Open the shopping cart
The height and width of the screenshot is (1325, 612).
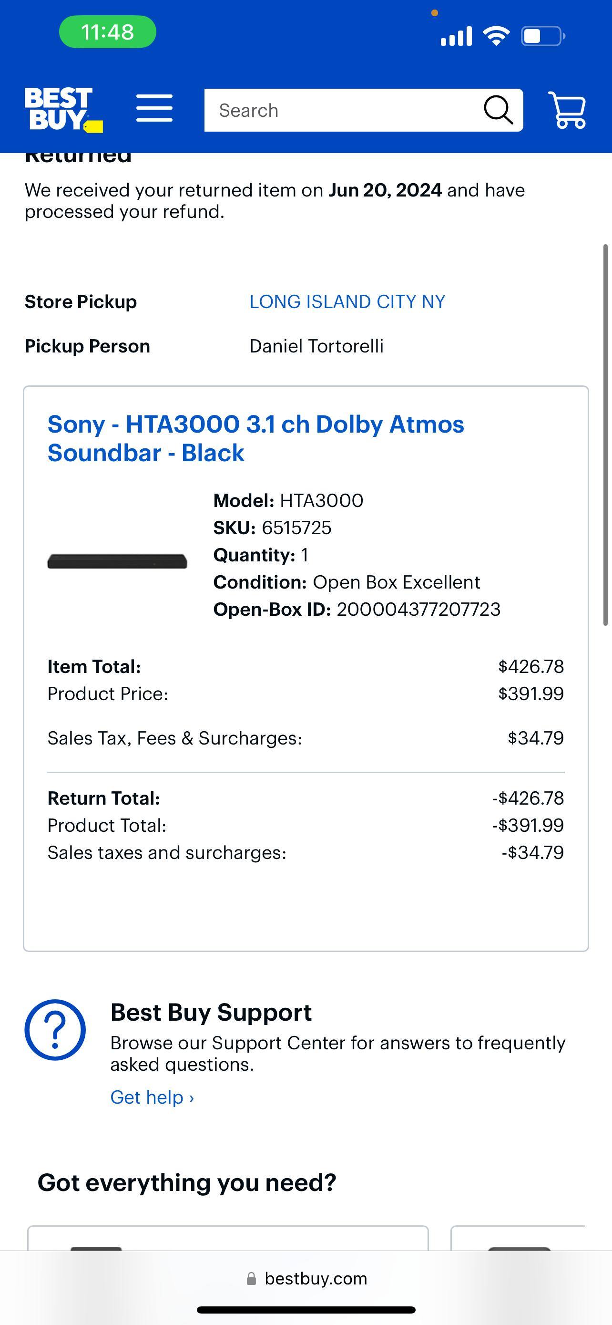pos(567,110)
